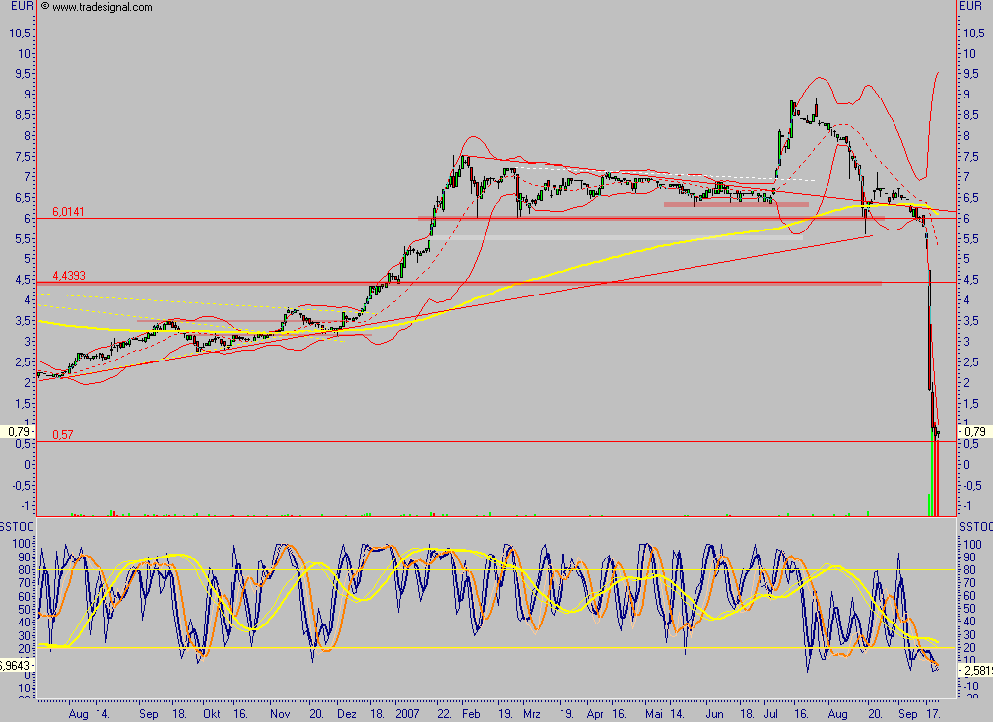The image size is (993, 722).
Task: Click the copyright symbol before tradesignal
Action: tap(44, 7)
